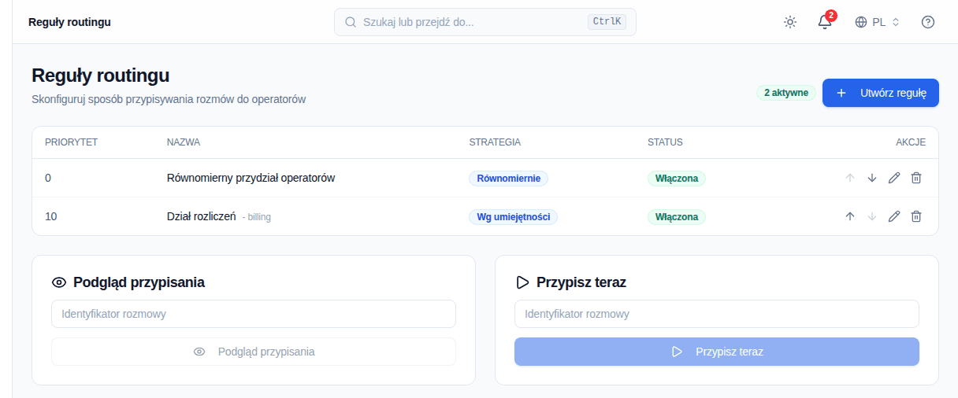Delete the 'Dział rozliczeń' rule
This screenshot has width=958, height=398.
[x=916, y=216]
